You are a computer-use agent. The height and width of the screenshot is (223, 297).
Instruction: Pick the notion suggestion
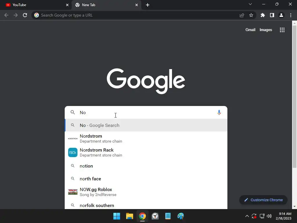click(x=146, y=166)
